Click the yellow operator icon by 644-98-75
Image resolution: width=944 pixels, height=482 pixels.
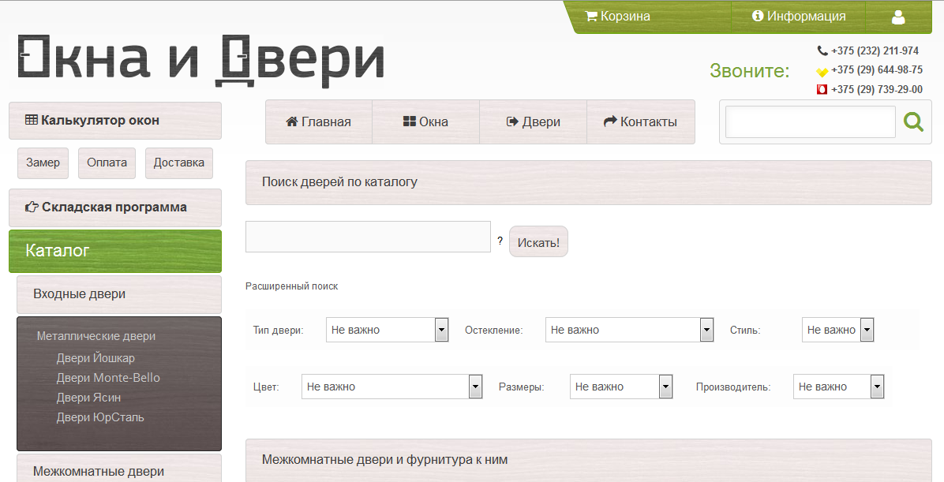tap(822, 71)
